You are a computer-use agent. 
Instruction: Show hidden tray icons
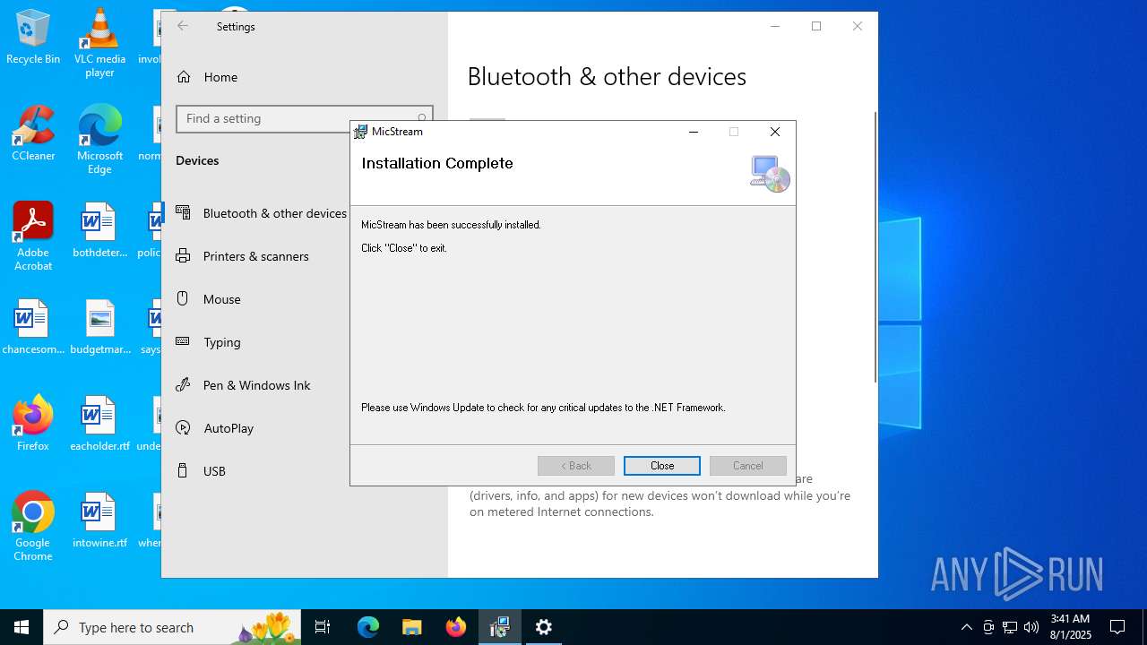point(966,627)
